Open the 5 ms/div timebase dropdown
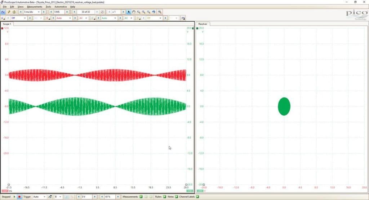The height and width of the screenshot is (200, 369). point(32,12)
